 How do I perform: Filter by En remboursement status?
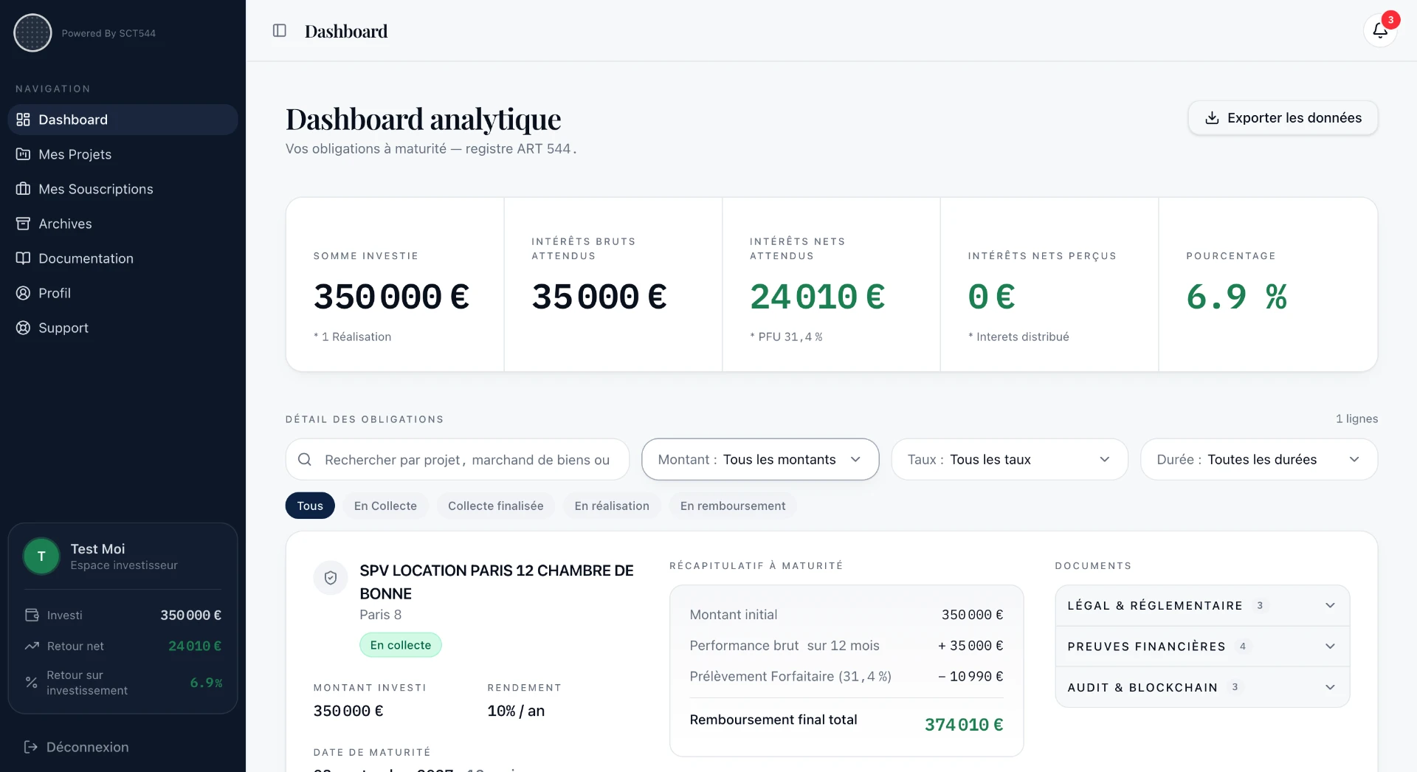tap(733, 506)
